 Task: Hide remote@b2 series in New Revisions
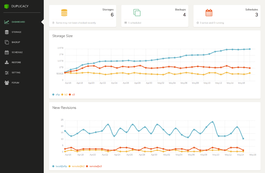[77, 166]
